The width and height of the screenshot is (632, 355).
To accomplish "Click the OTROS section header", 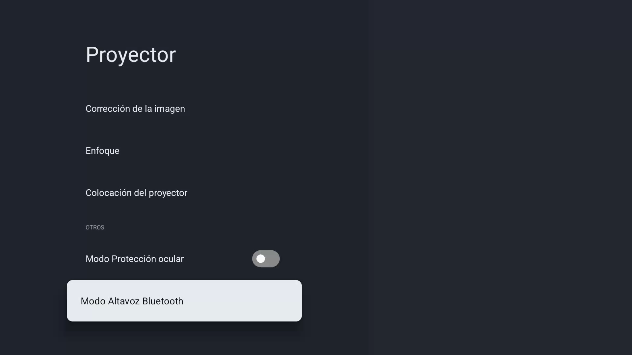I will [95, 227].
